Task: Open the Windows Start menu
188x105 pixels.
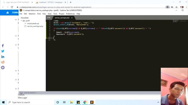Action: coord(3,102)
